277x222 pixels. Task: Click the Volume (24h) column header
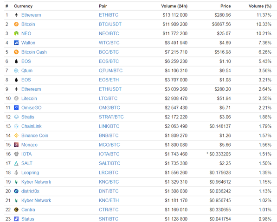pos(174,6)
